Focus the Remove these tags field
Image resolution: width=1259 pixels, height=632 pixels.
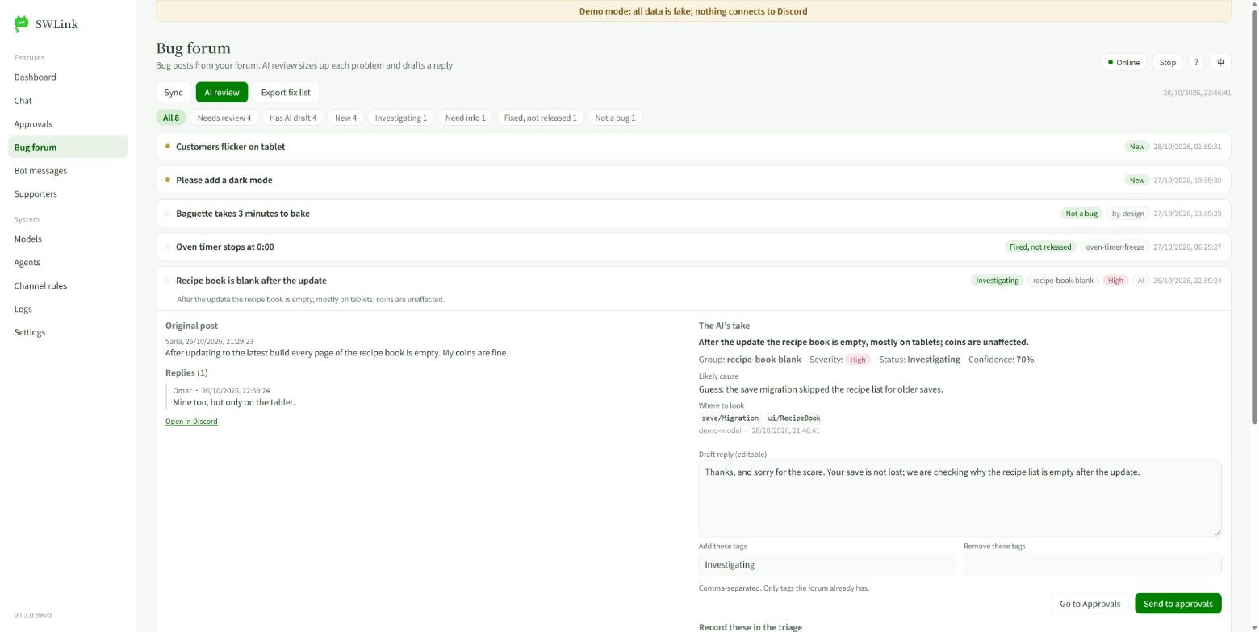[1092, 564]
